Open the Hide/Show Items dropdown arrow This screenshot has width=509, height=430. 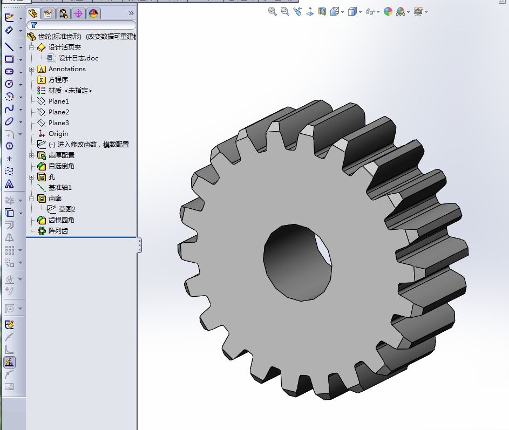coord(378,12)
